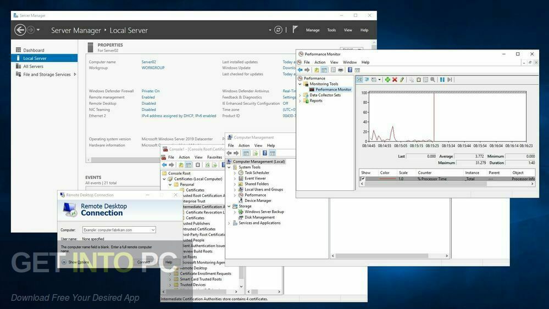Expand File and Storage Services in Server Manager
The width and height of the screenshot is (549, 309).
75,75
